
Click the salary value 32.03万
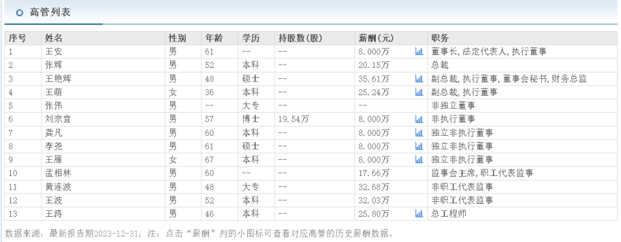point(374,200)
